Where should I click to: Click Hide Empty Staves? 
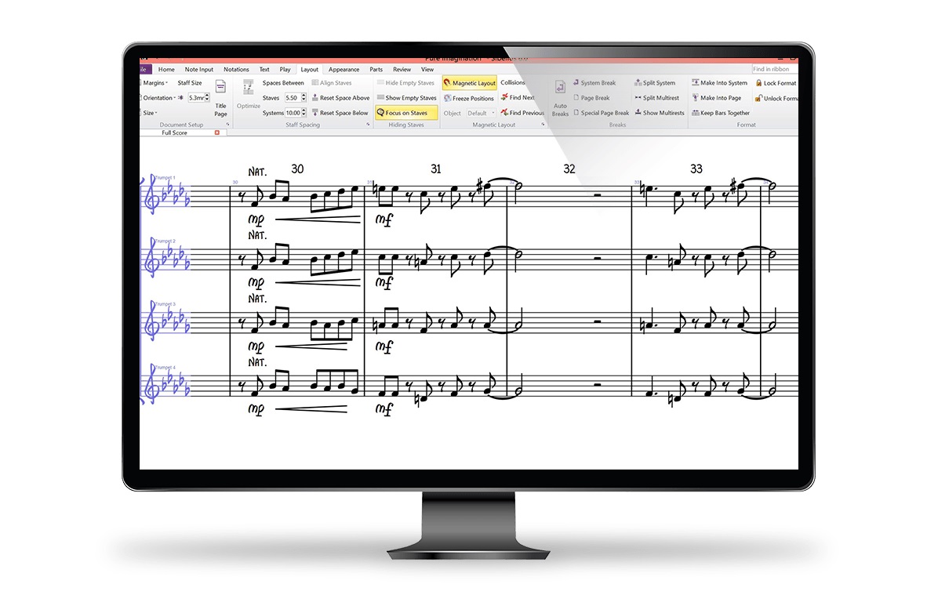405,83
